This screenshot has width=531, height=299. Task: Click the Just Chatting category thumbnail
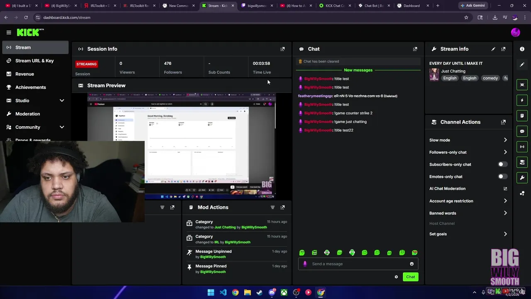[434, 75]
